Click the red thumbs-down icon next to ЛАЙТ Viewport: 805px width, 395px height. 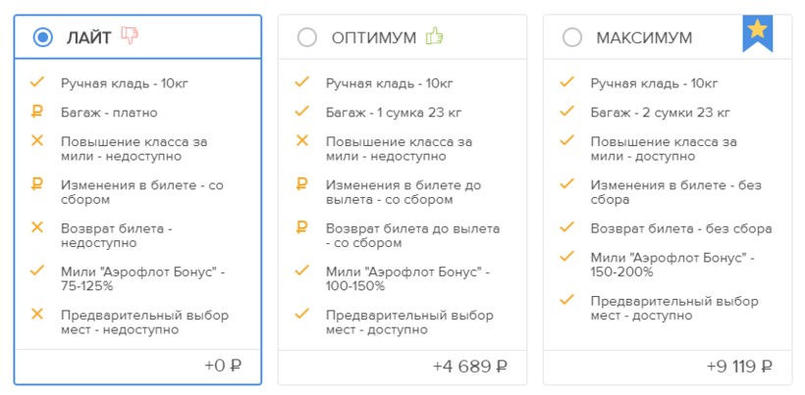click(x=130, y=35)
